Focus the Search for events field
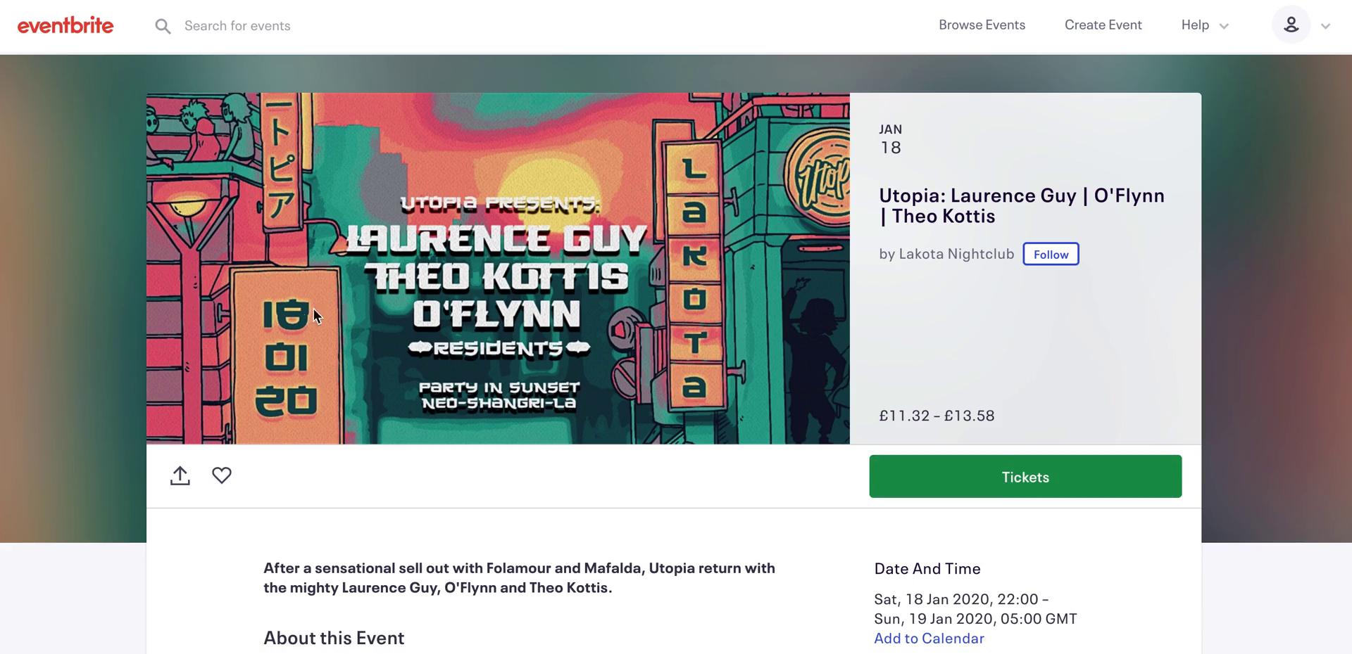 (237, 26)
